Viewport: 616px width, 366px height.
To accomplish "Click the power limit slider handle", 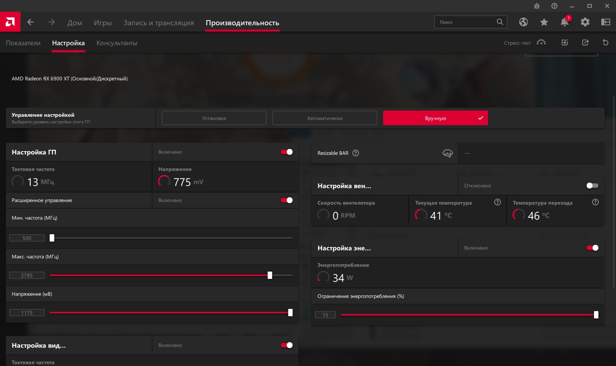I will [x=596, y=315].
